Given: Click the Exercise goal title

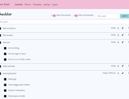Looking at the screenshot, I should click(6, 42).
